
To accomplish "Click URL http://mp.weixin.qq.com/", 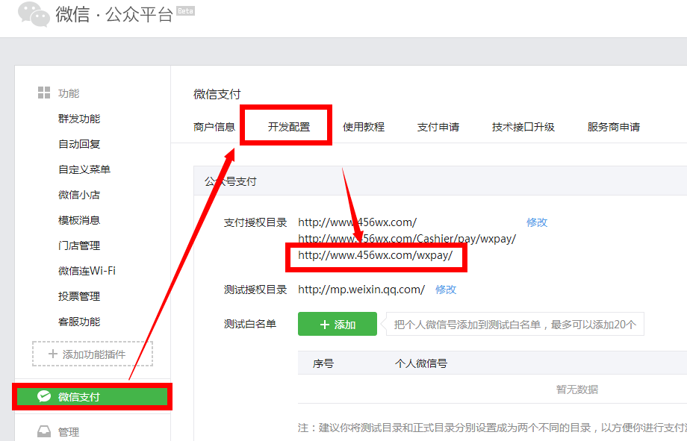I will (x=361, y=290).
